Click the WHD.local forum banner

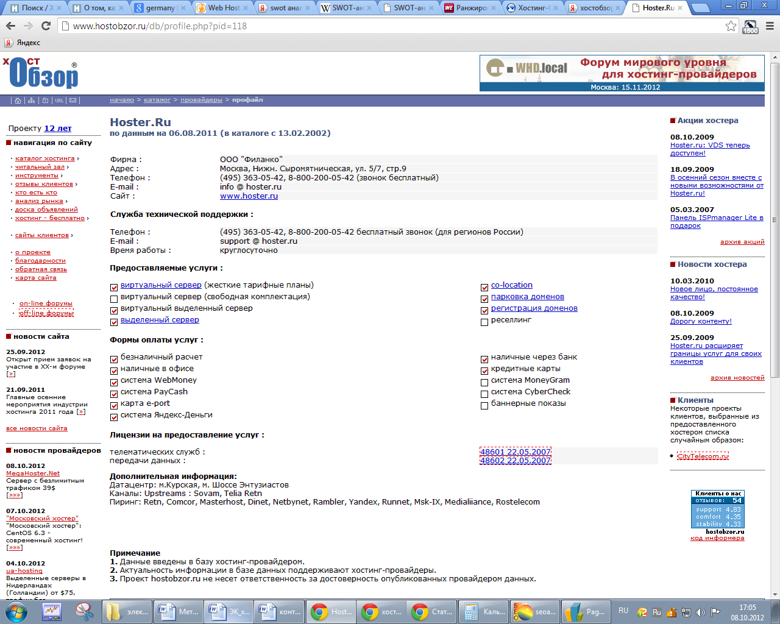click(622, 73)
